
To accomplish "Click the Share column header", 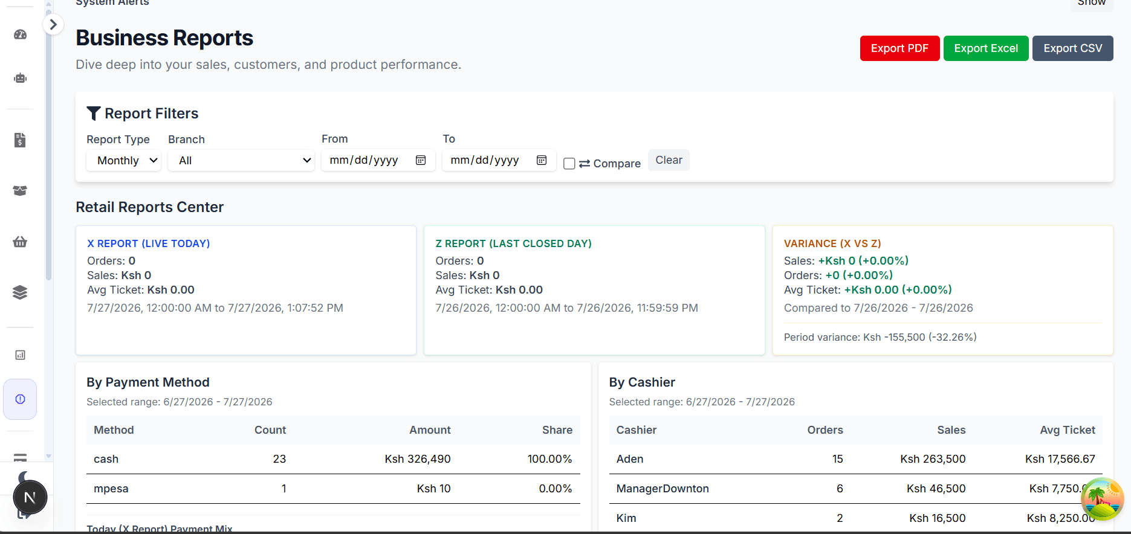I will [x=557, y=430].
